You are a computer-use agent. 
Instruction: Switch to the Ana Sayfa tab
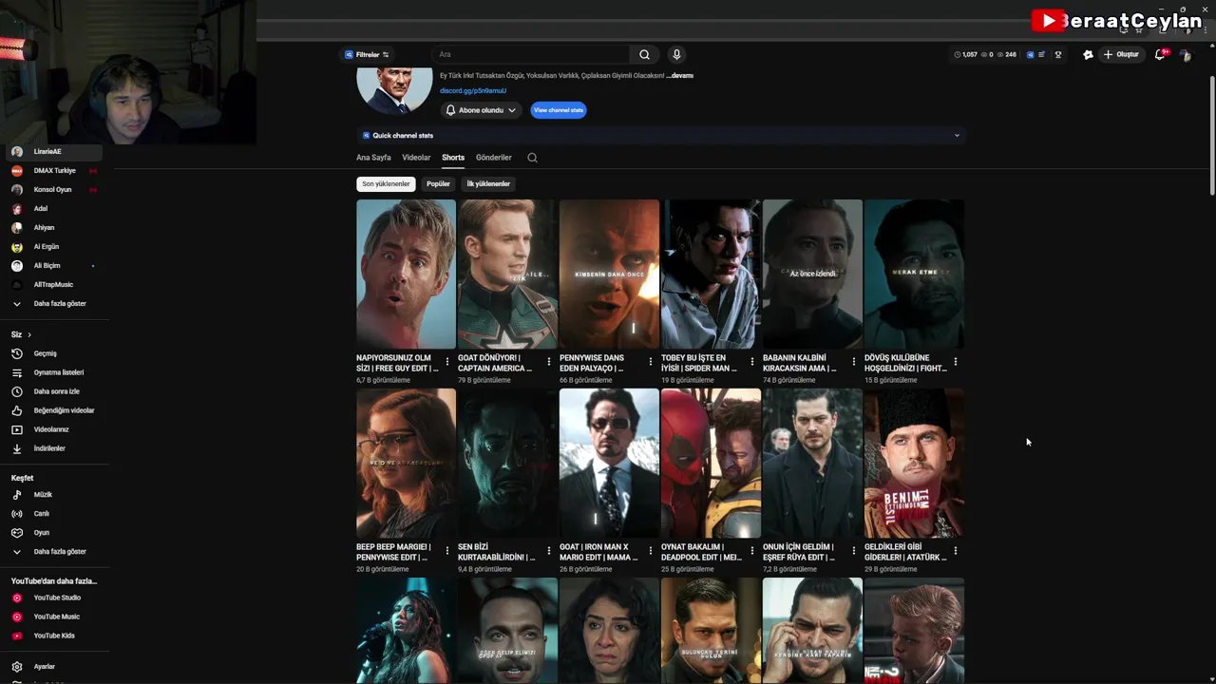pos(373,158)
